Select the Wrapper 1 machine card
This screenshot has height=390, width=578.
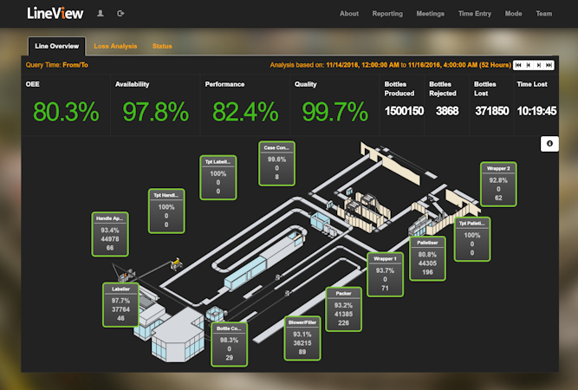pyautogui.click(x=385, y=275)
